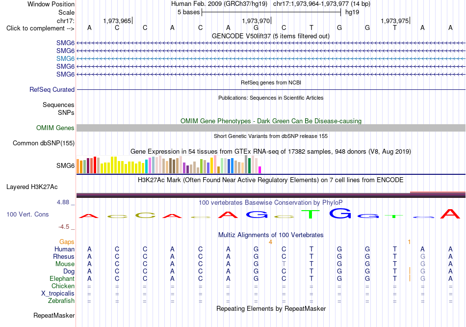Open 'Short Genetic Variants from dbSNP release 155' title
466x327 pixels.
click(271, 136)
